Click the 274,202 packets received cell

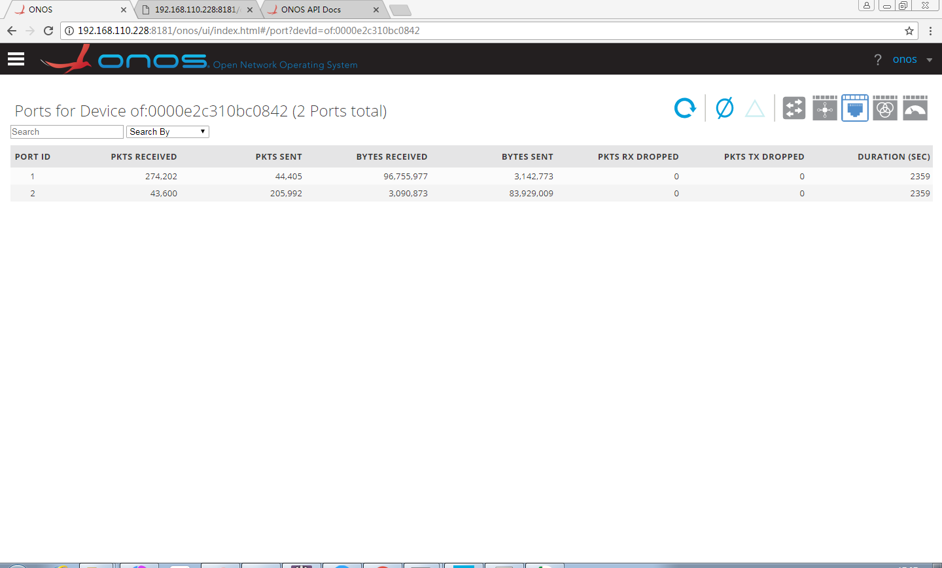161,176
